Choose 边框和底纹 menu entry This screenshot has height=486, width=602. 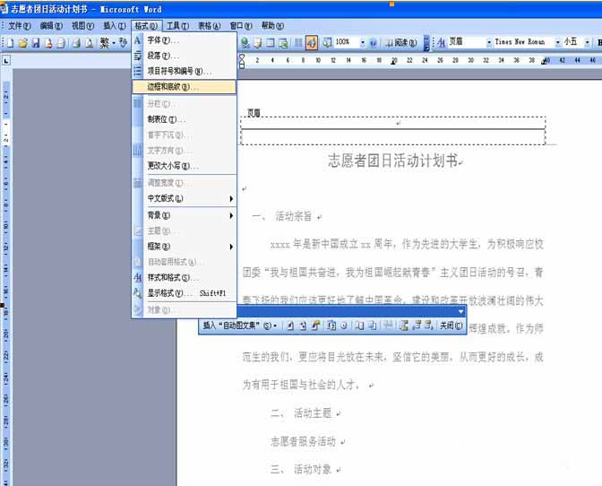[x=185, y=87]
